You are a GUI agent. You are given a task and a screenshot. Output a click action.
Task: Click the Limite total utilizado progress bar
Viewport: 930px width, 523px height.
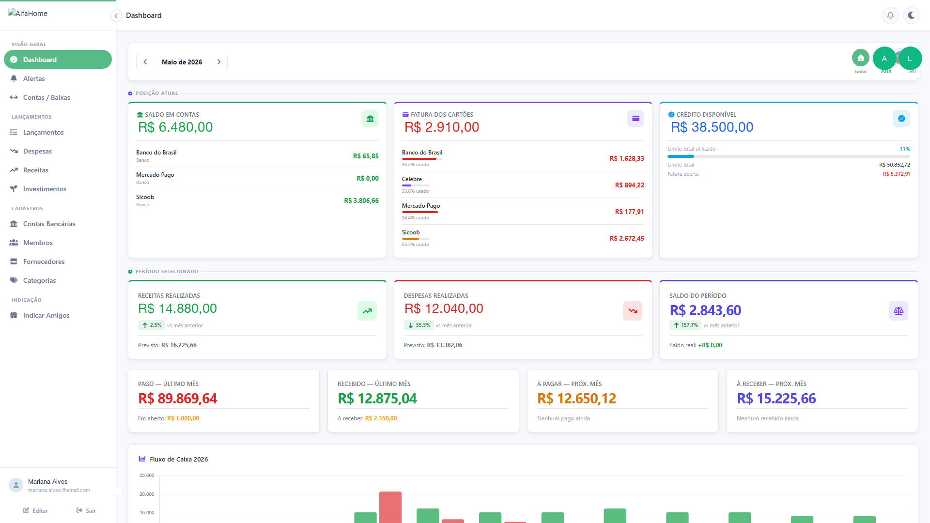(789, 156)
